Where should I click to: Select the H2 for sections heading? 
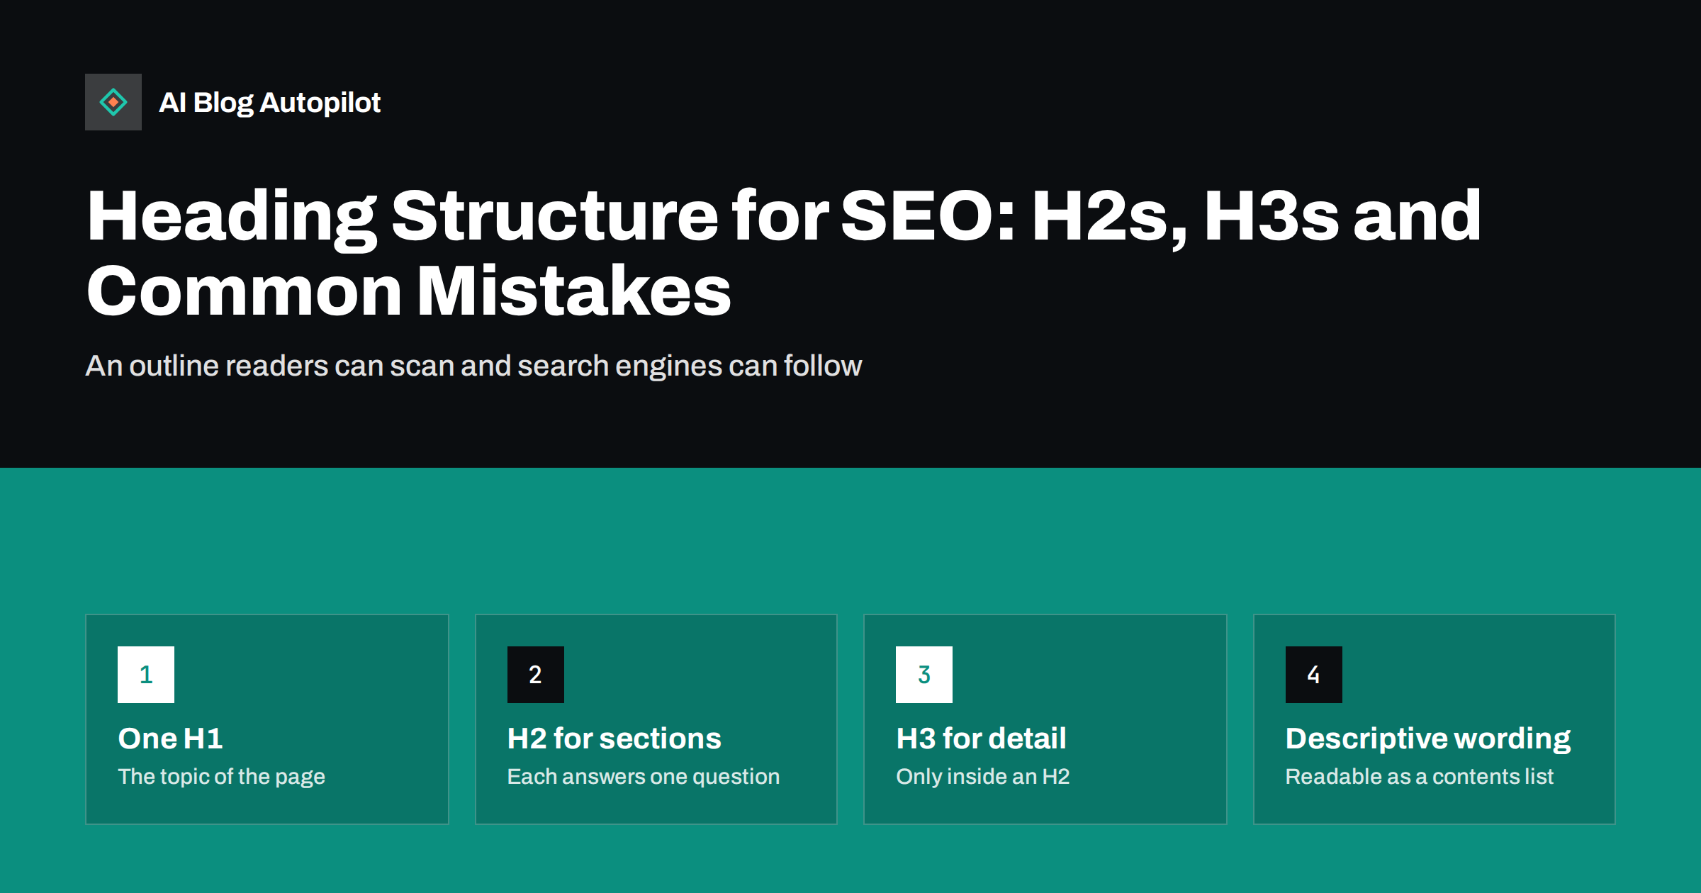coord(614,738)
